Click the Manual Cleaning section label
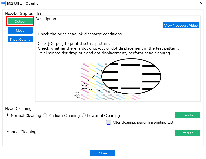Viewport: 206px width, 159px height. pyautogui.click(x=21, y=132)
